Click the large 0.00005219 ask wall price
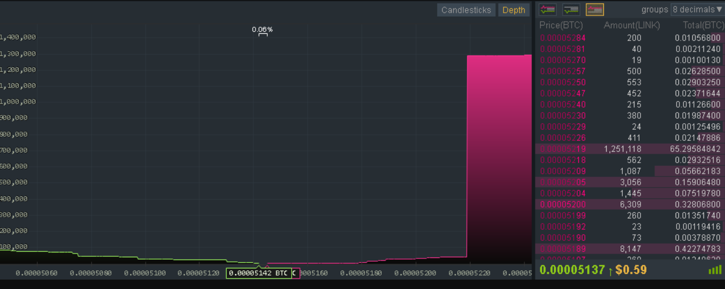Viewport: 725px width, 289px height. pos(563,149)
